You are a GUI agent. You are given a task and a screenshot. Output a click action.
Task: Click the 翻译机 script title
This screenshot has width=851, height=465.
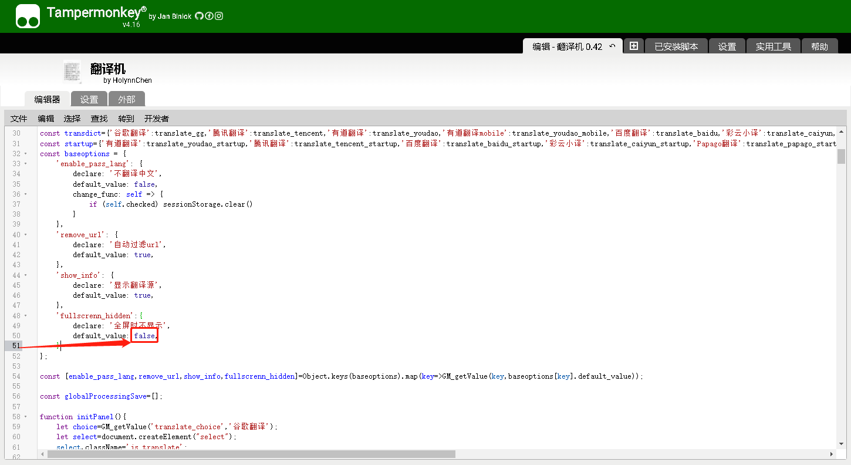(x=108, y=69)
